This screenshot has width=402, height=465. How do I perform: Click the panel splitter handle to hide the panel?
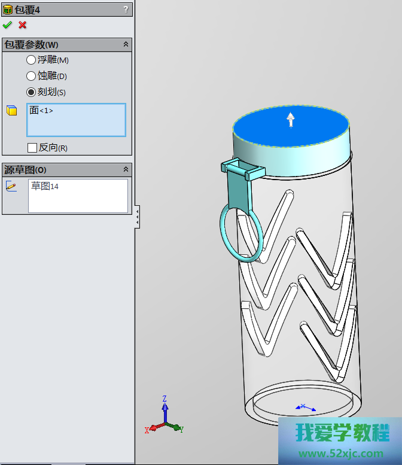point(138,217)
